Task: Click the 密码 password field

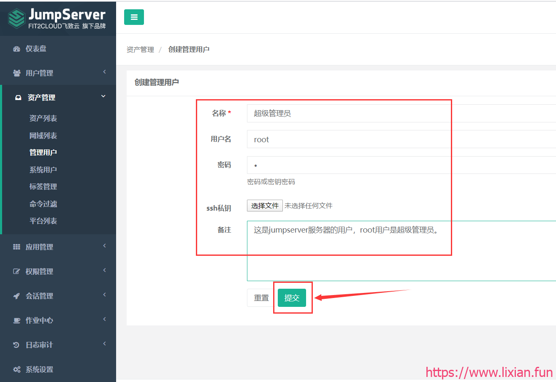Action: (401, 165)
